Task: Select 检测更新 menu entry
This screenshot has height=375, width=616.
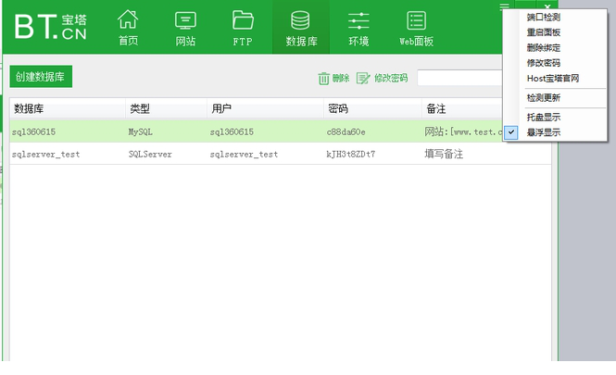Action: coord(543,97)
